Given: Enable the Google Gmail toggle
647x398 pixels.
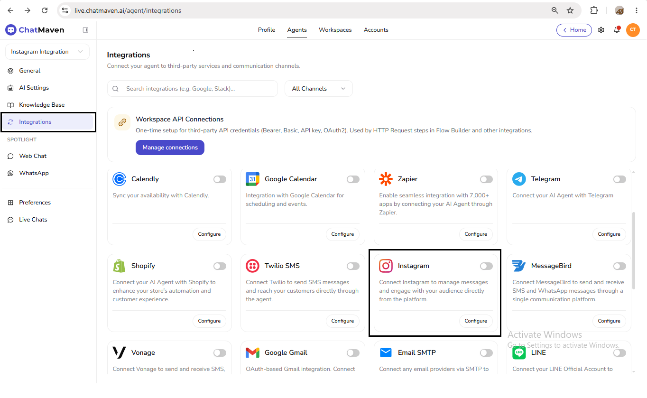Looking at the screenshot, I should tap(353, 353).
